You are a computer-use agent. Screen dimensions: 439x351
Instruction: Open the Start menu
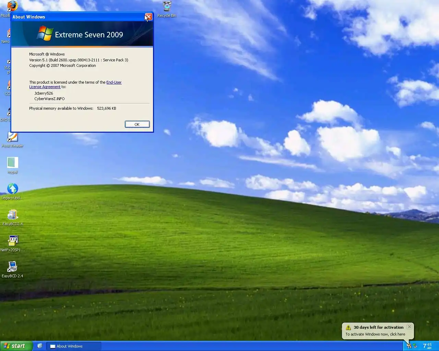coord(16,346)
